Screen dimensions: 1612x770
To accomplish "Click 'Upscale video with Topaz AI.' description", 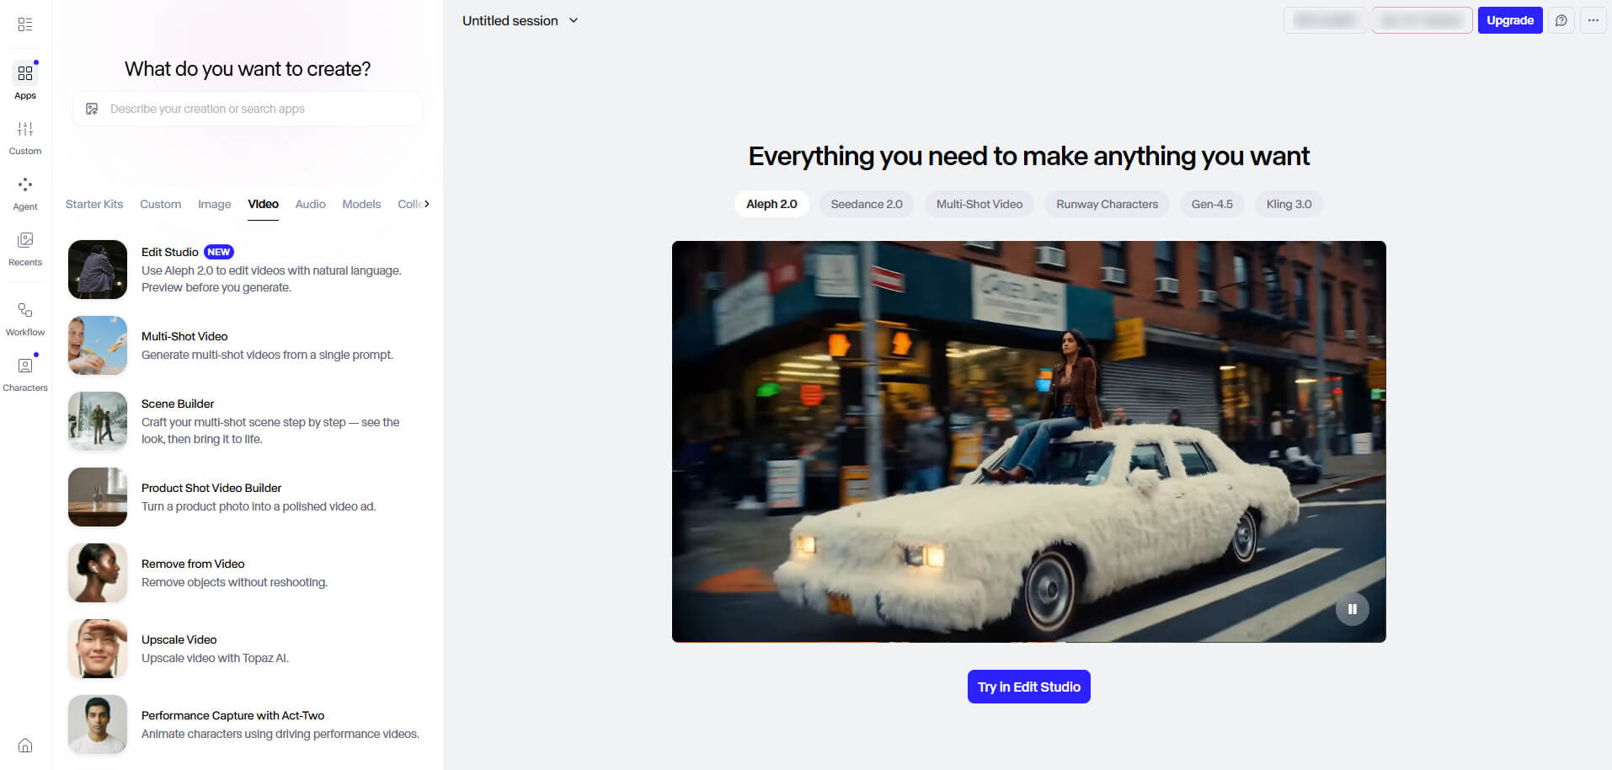I will click(215, 658).
